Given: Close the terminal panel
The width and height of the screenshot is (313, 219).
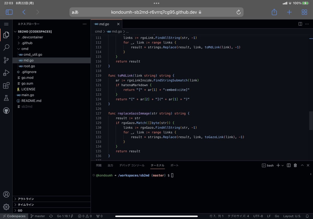Looking at the screenshot, I should [x=308, y=165].
